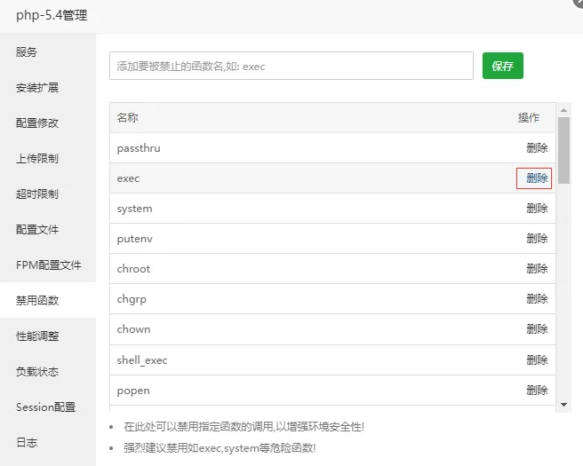Delete the passthru function entry
Image resolution: width=583 pixels, height=466 pixels.
(537, 147)
